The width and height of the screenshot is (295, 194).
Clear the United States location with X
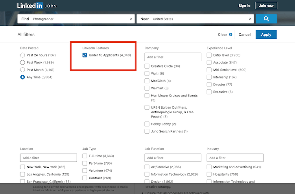click(250, 19)
